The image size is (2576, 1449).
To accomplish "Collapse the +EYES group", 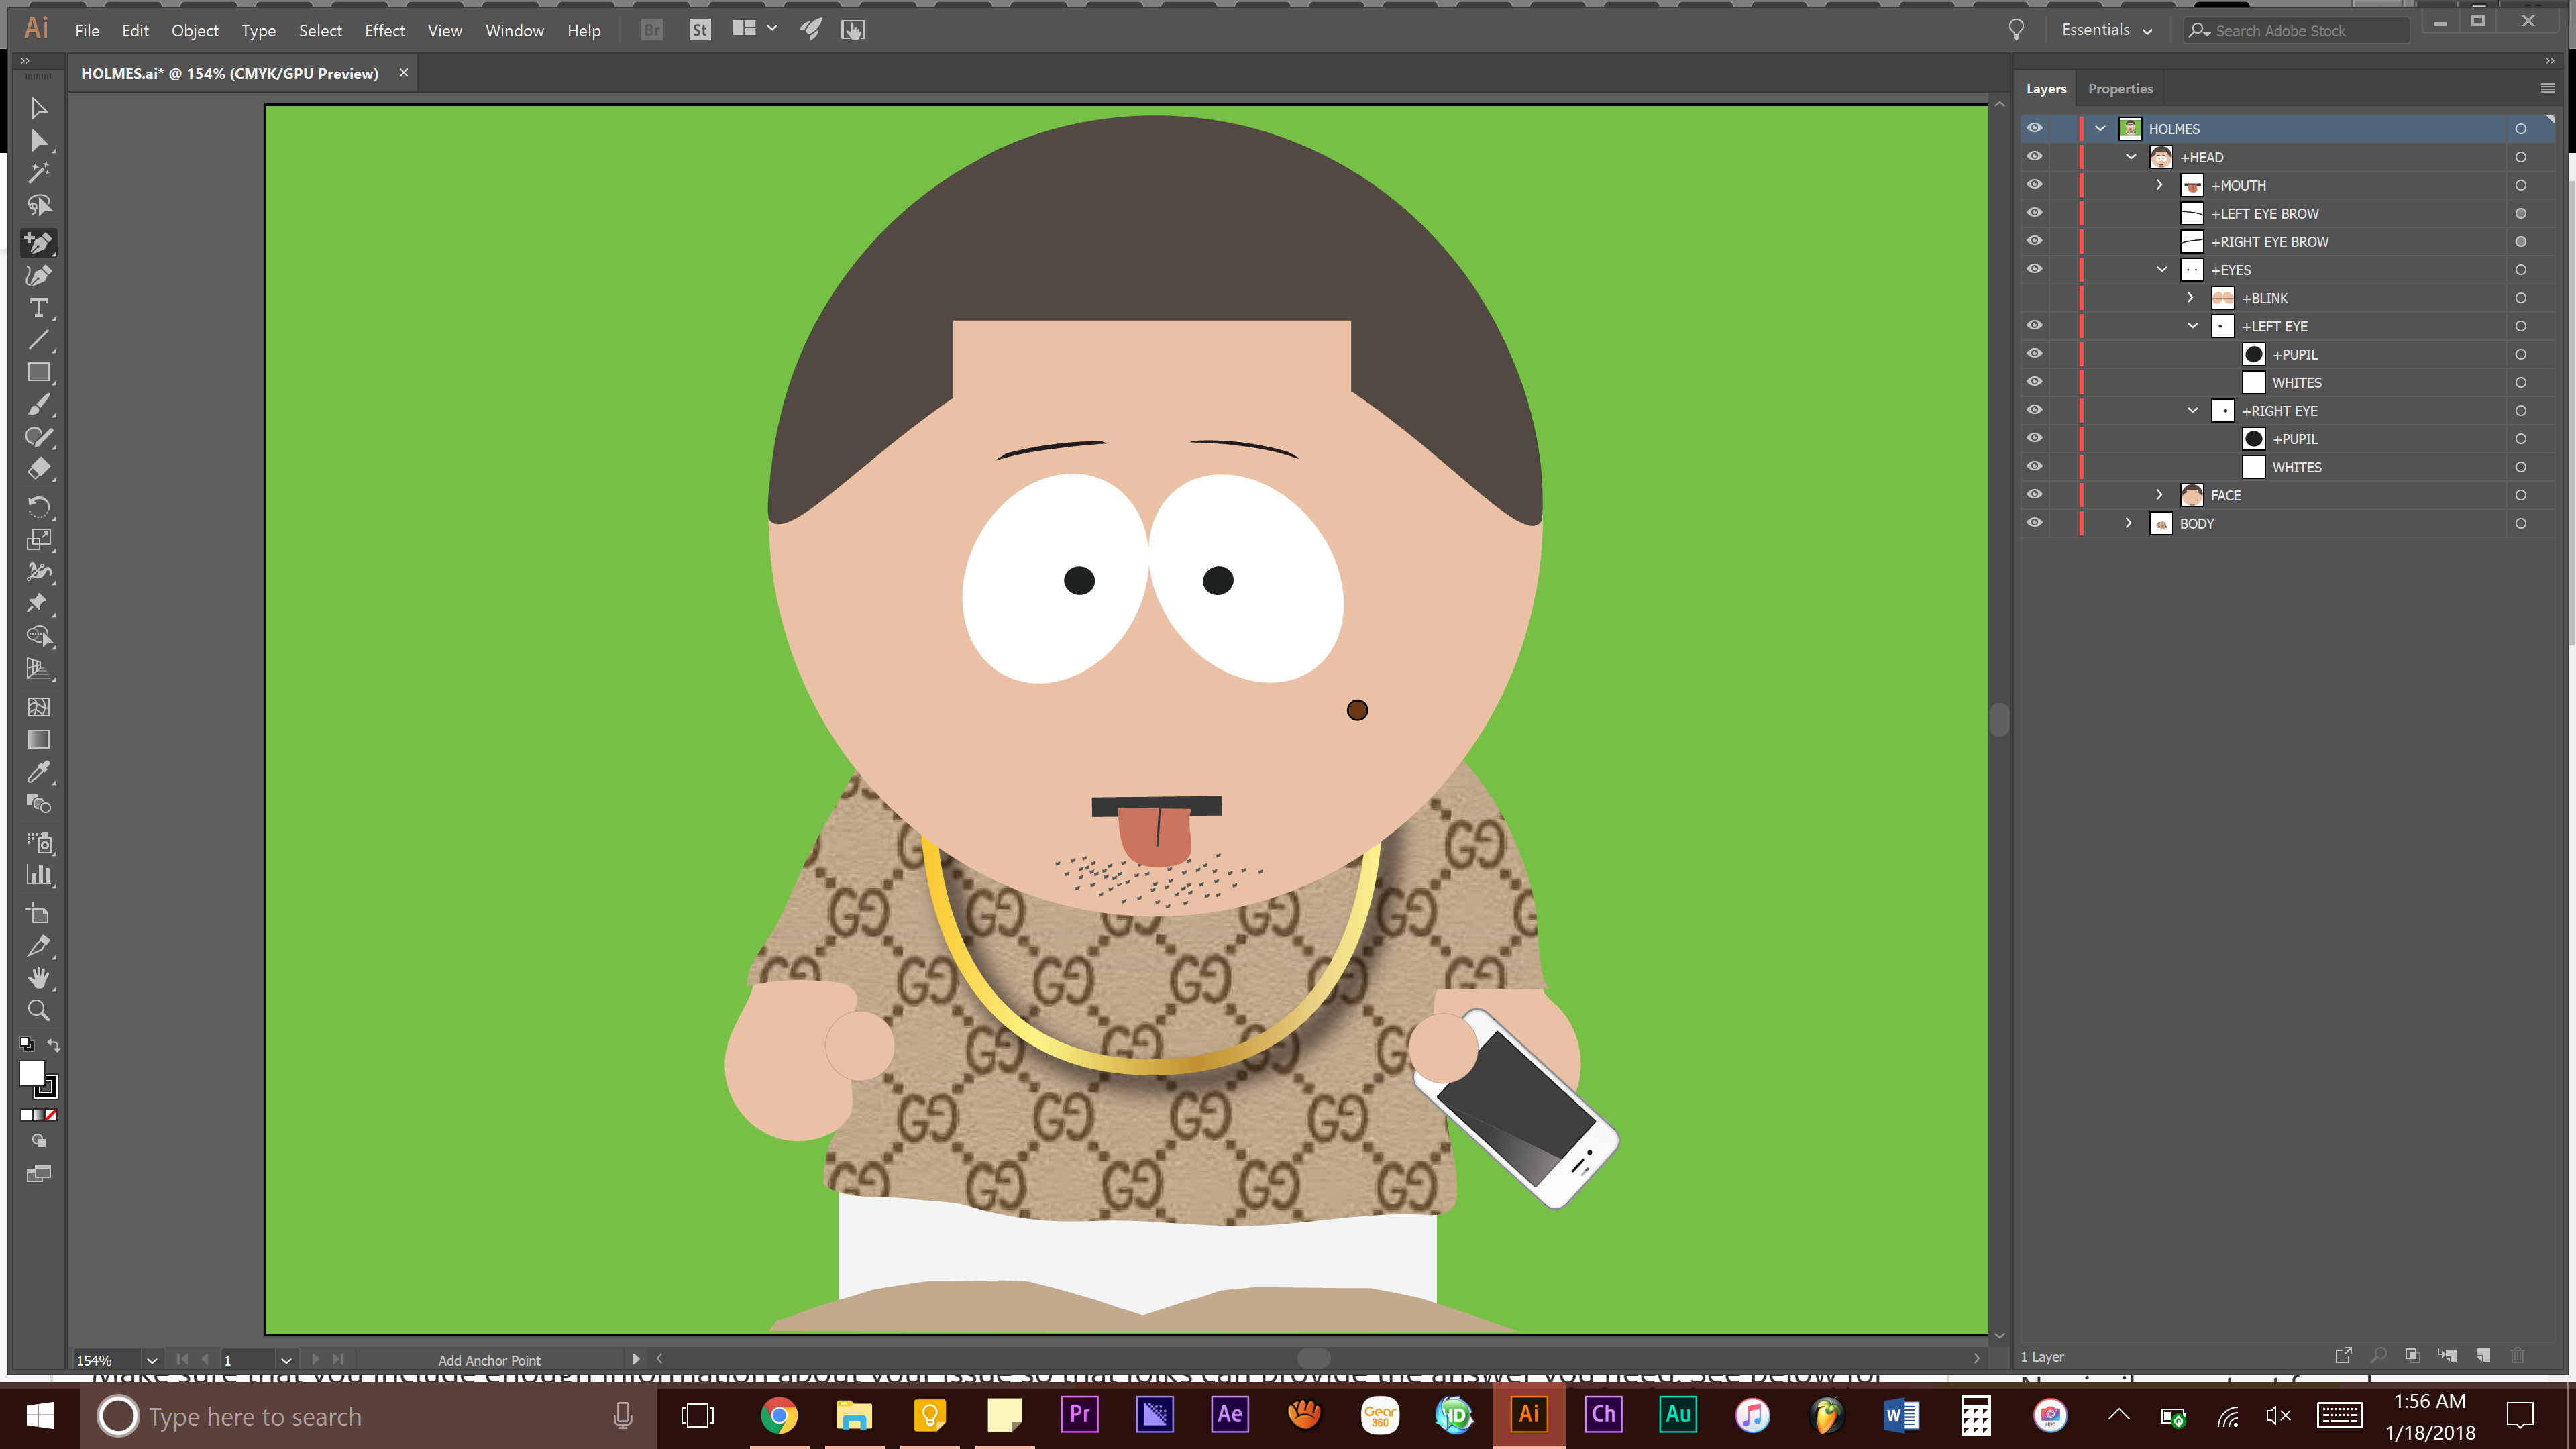I will 2162,270.
